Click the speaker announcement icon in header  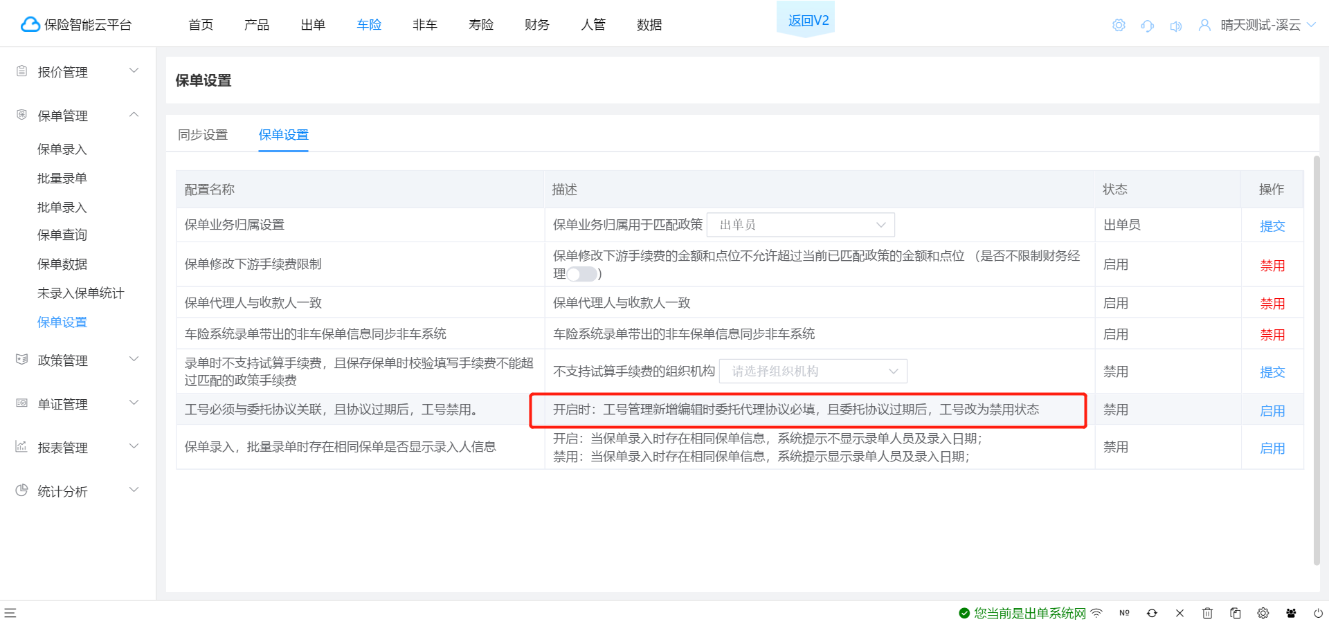coord(1175,26)
